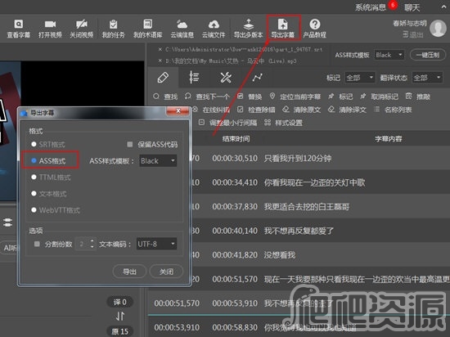Open 聊天 chat menu
This screenshot has width=450, height=337.
coord(412,7)
